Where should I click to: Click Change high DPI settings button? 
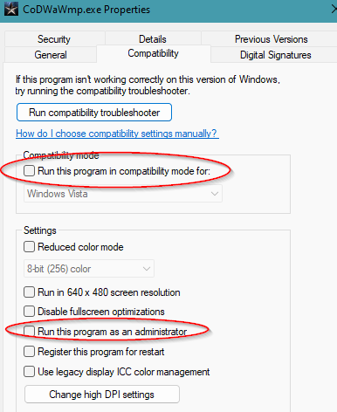coord(102,395)
